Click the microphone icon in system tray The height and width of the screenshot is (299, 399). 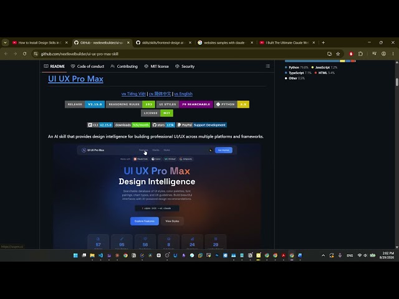340,255
